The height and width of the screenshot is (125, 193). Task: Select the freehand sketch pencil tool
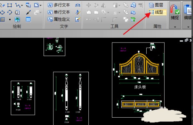click(2, 5)
